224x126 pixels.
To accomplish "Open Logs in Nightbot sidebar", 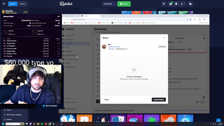I will (67, 47).
